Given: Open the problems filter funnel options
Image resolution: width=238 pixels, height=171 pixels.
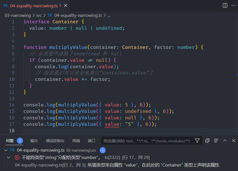Looking at the screenshot, I should coord(197,141).
